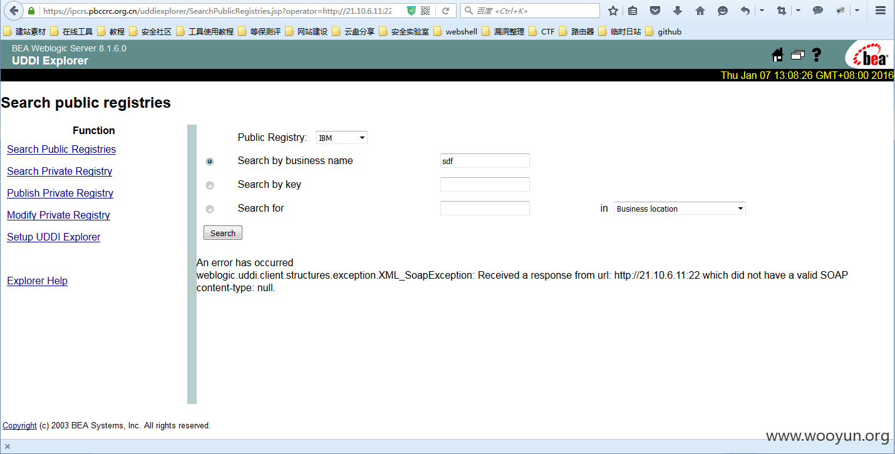Open Setup UDDI Explorer link

point(54,237)
